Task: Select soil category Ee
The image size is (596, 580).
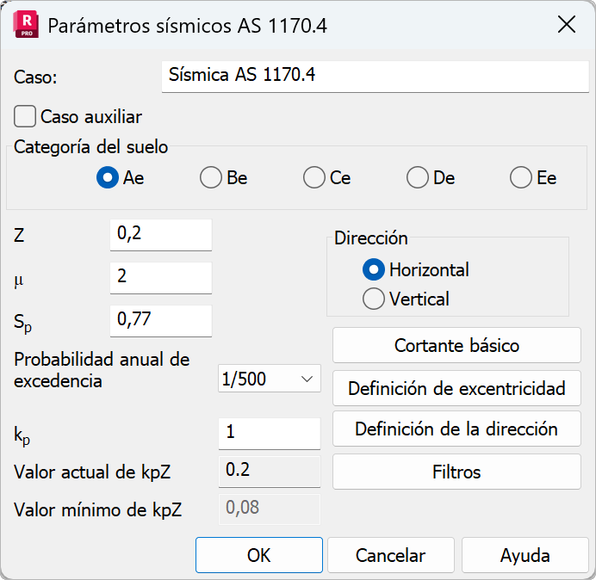Action: pyautogui.click(x=520, y=178)
